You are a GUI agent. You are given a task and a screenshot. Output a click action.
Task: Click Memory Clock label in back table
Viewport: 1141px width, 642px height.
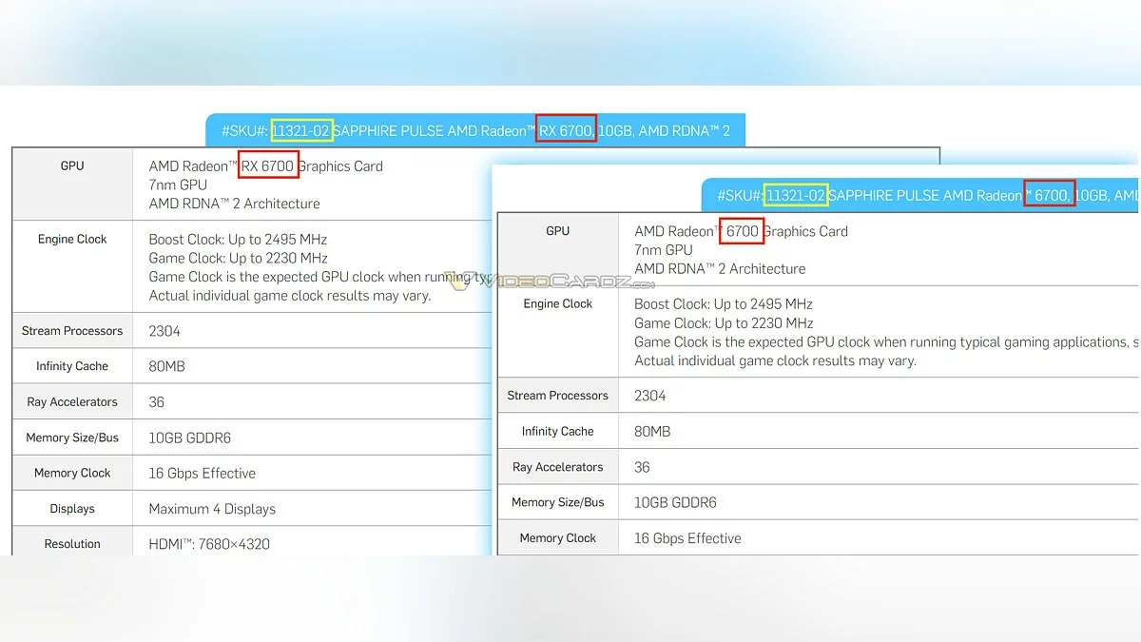pyautogui.click(x=72, y=473)
